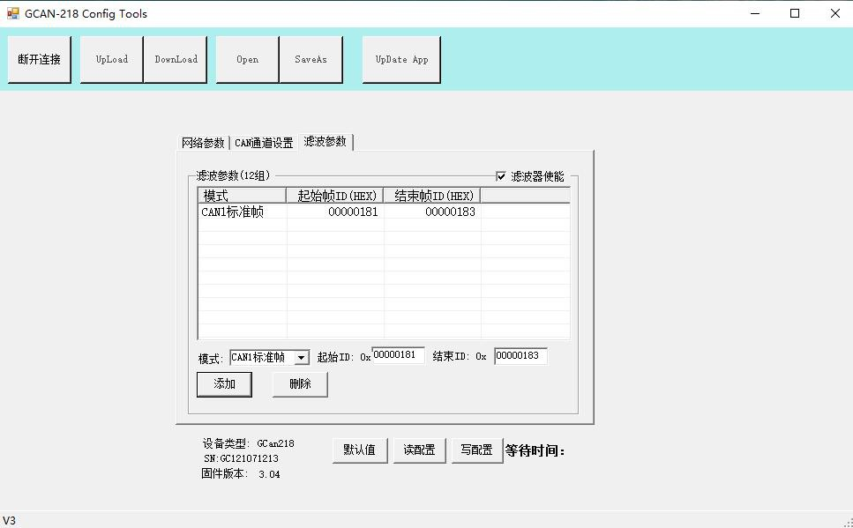Click the 默认值 button
Screen dimensions: 853x528
[359, 450]
